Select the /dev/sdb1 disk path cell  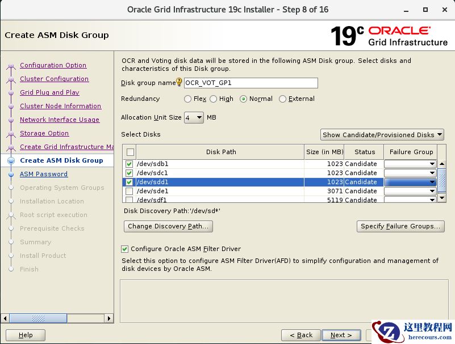(220, 164)
